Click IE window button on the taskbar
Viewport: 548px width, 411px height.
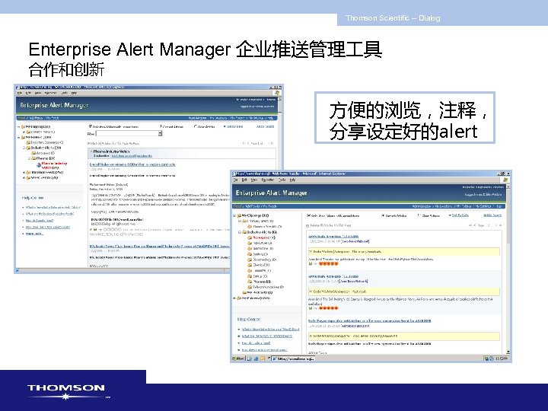pyautogui.click(x=293, y=358)
